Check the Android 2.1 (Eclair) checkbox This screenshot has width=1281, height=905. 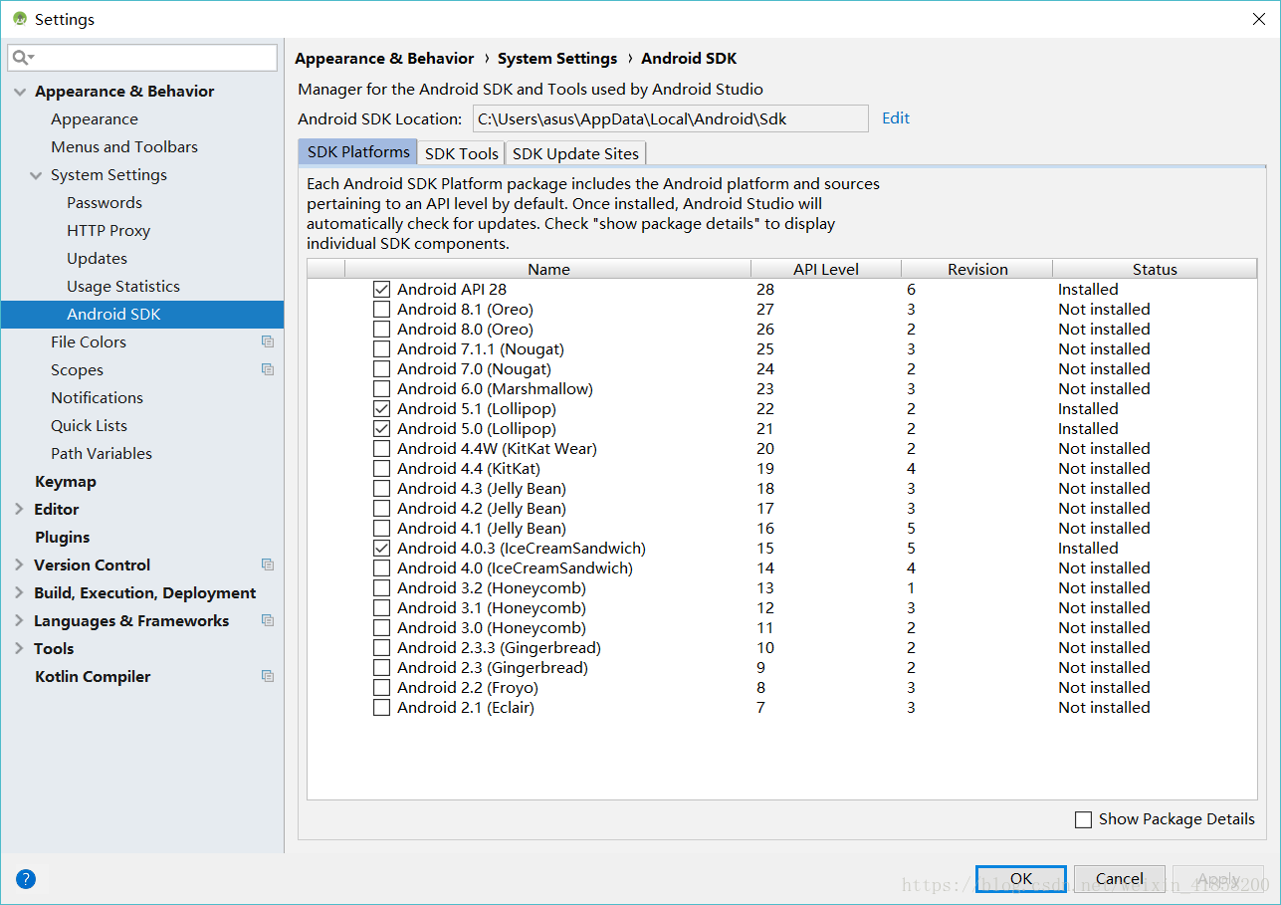[381, 707]
